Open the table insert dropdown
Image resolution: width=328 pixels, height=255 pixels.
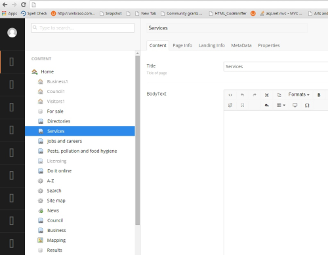281,106
